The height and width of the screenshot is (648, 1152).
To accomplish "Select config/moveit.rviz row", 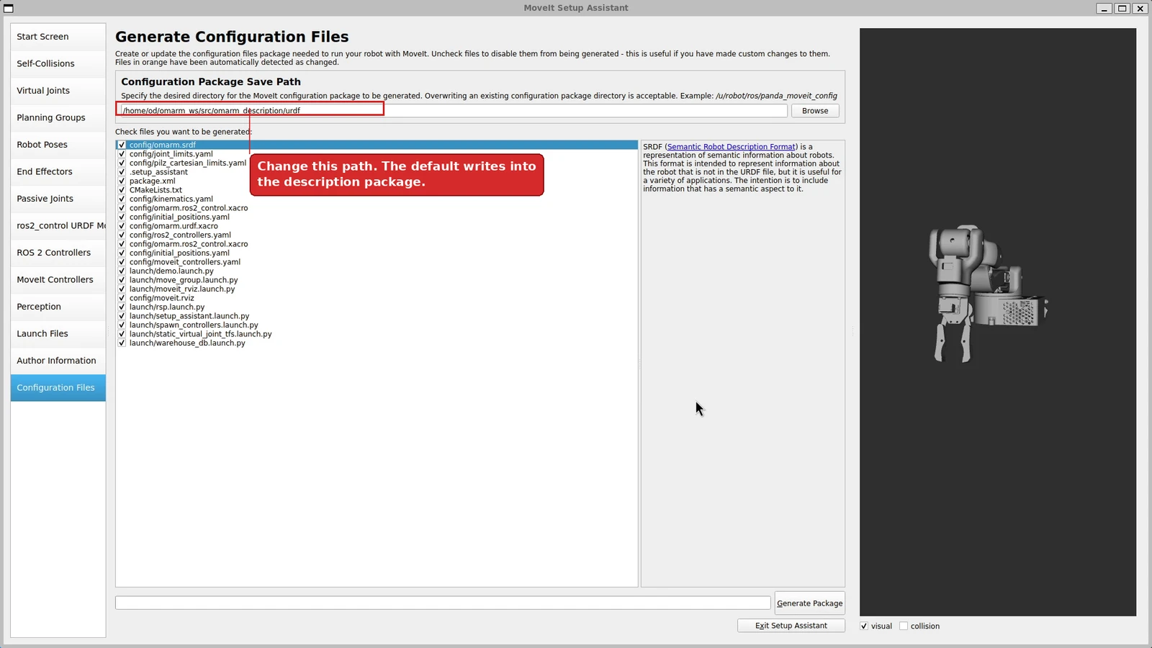I will point(377,298).
